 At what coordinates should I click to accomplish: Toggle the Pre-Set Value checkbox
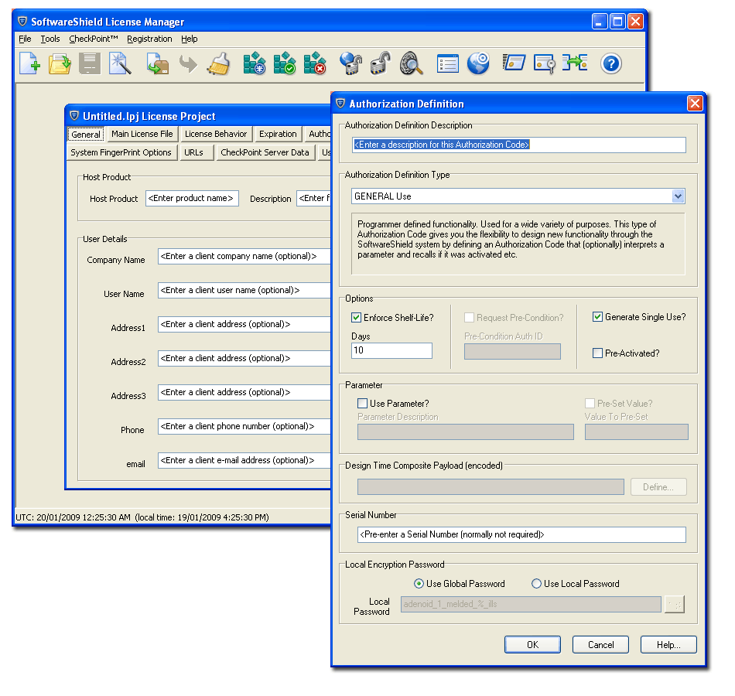pyautogui.click(x=590, y=403)
